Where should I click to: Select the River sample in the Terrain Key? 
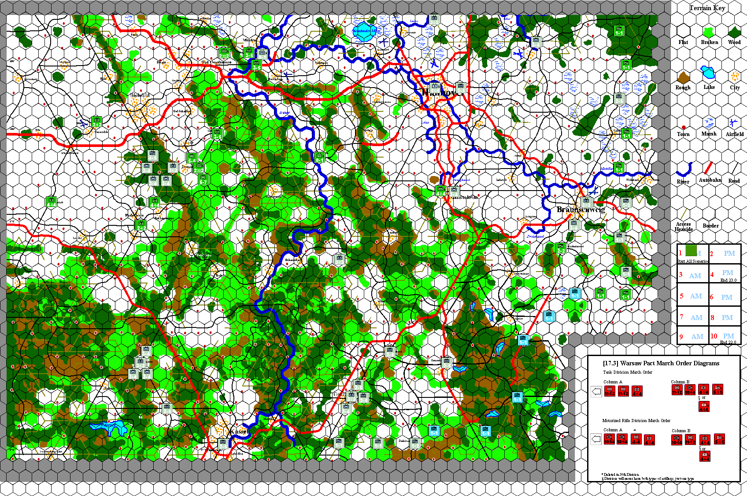tap(684, 169)
